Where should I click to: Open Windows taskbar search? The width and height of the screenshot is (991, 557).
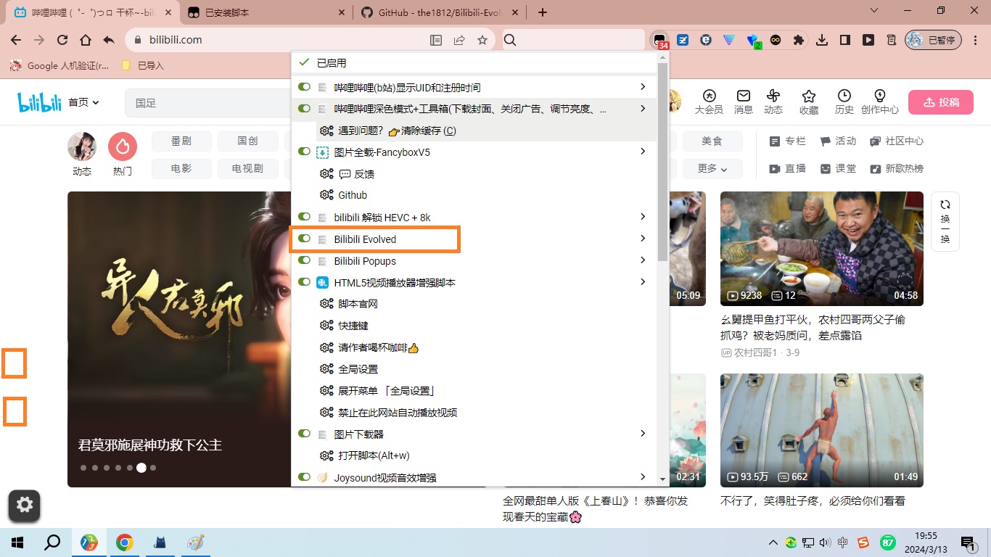(x=52, y=542)
